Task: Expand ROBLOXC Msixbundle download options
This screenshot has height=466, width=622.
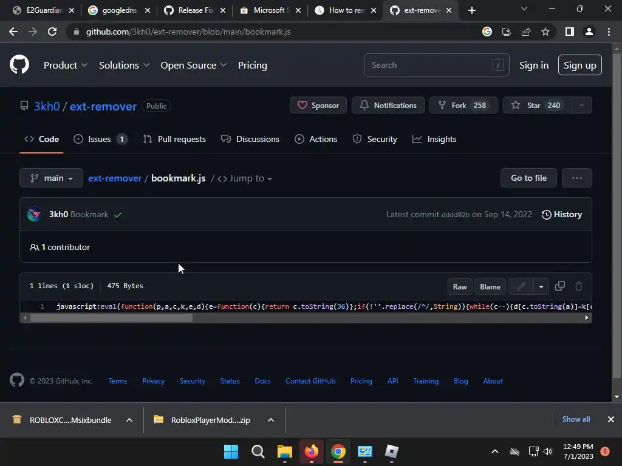Action: point(129,420)
